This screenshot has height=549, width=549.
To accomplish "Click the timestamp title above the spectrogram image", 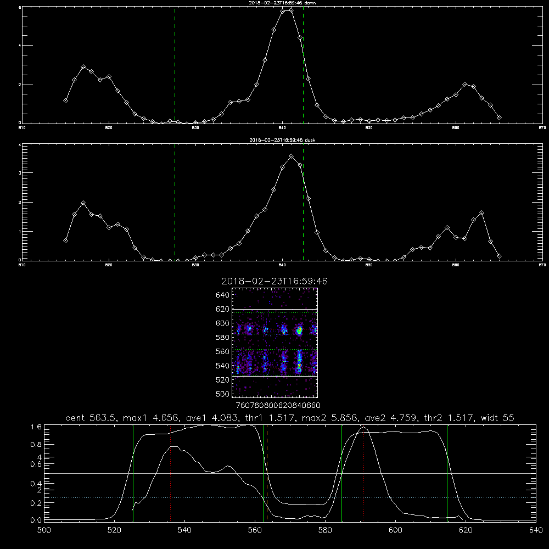I will [274, 281].
